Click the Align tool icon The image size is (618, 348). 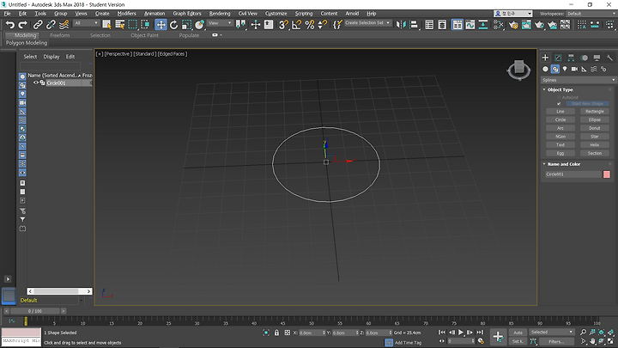(414, 24)
